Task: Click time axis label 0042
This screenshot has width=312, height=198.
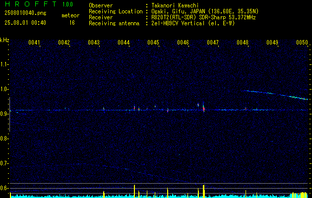Action: click(64, 42)
